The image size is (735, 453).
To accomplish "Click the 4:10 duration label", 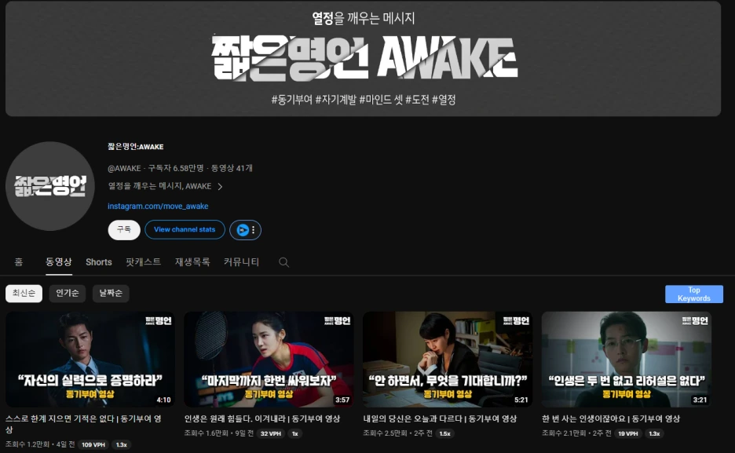I will (163, 400).
